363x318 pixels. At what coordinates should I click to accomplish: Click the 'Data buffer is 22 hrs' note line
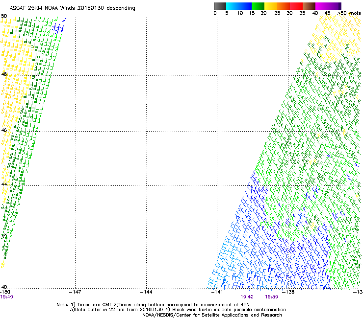click(178, 310)
